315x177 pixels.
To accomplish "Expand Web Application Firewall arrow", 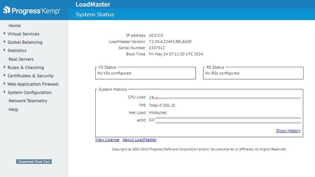I will click(4, 83).
